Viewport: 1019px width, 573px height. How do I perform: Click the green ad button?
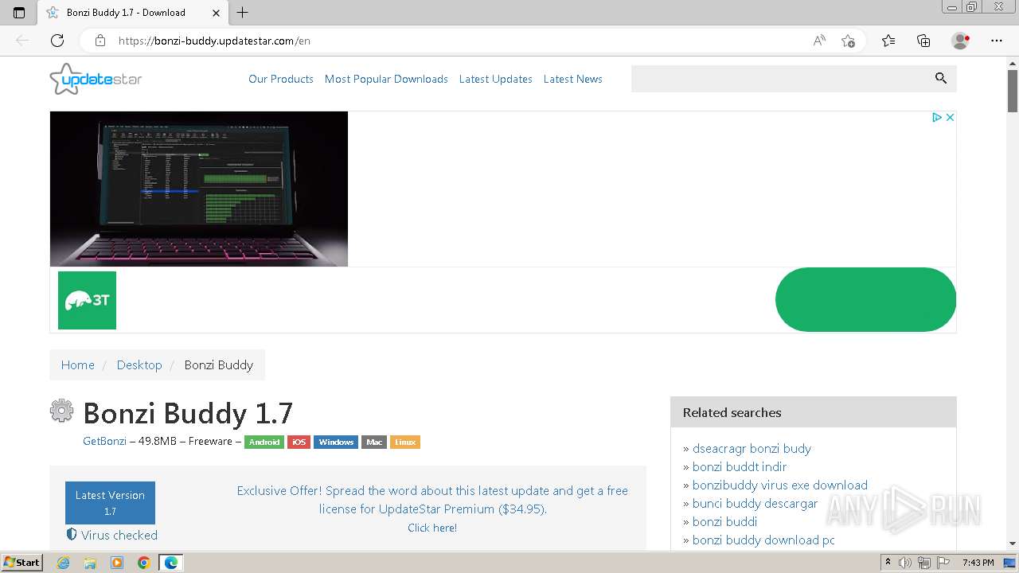[x=865, y=299]
